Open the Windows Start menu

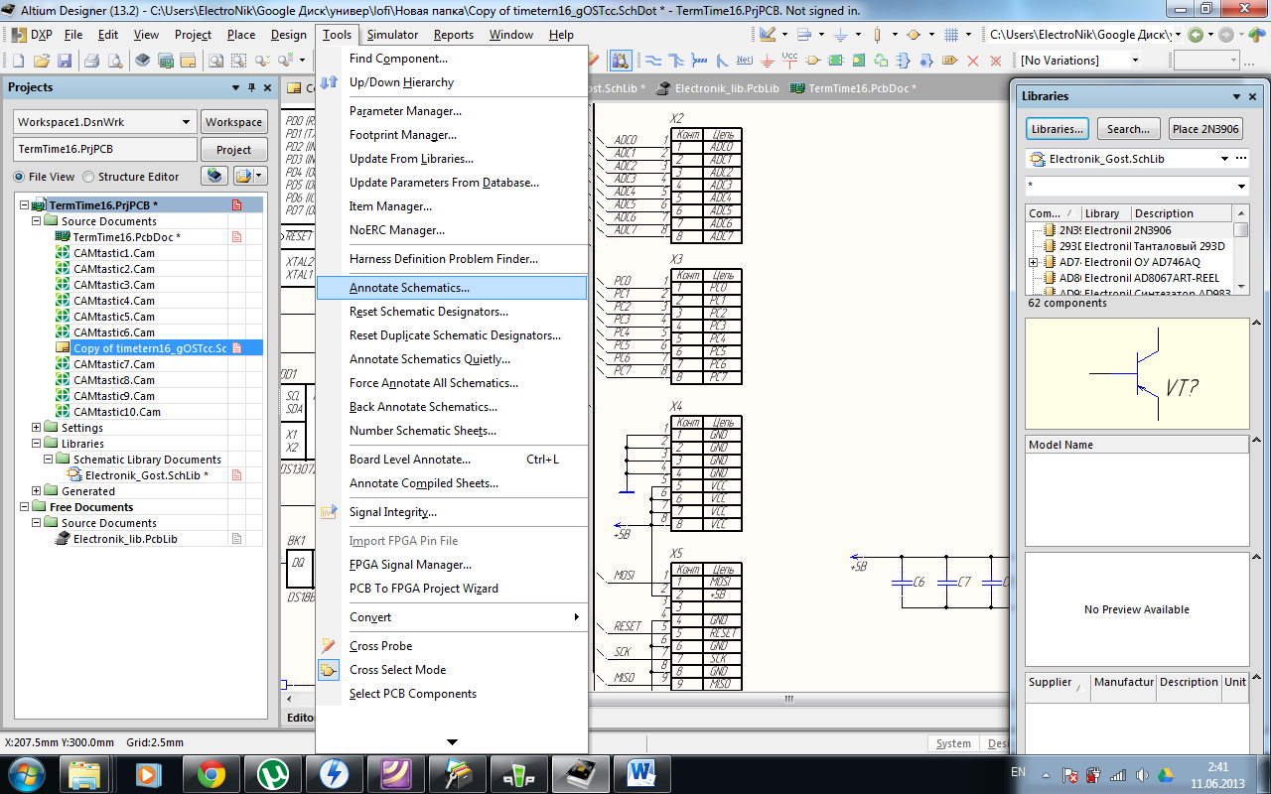(x=26, y=773)
